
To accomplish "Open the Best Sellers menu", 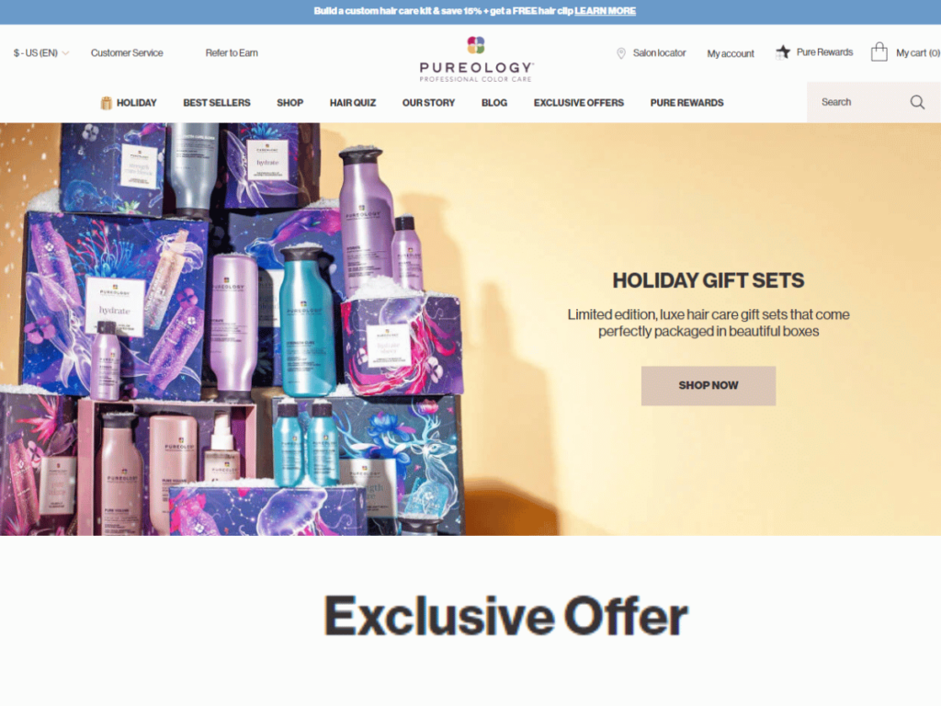I will 217,103.
